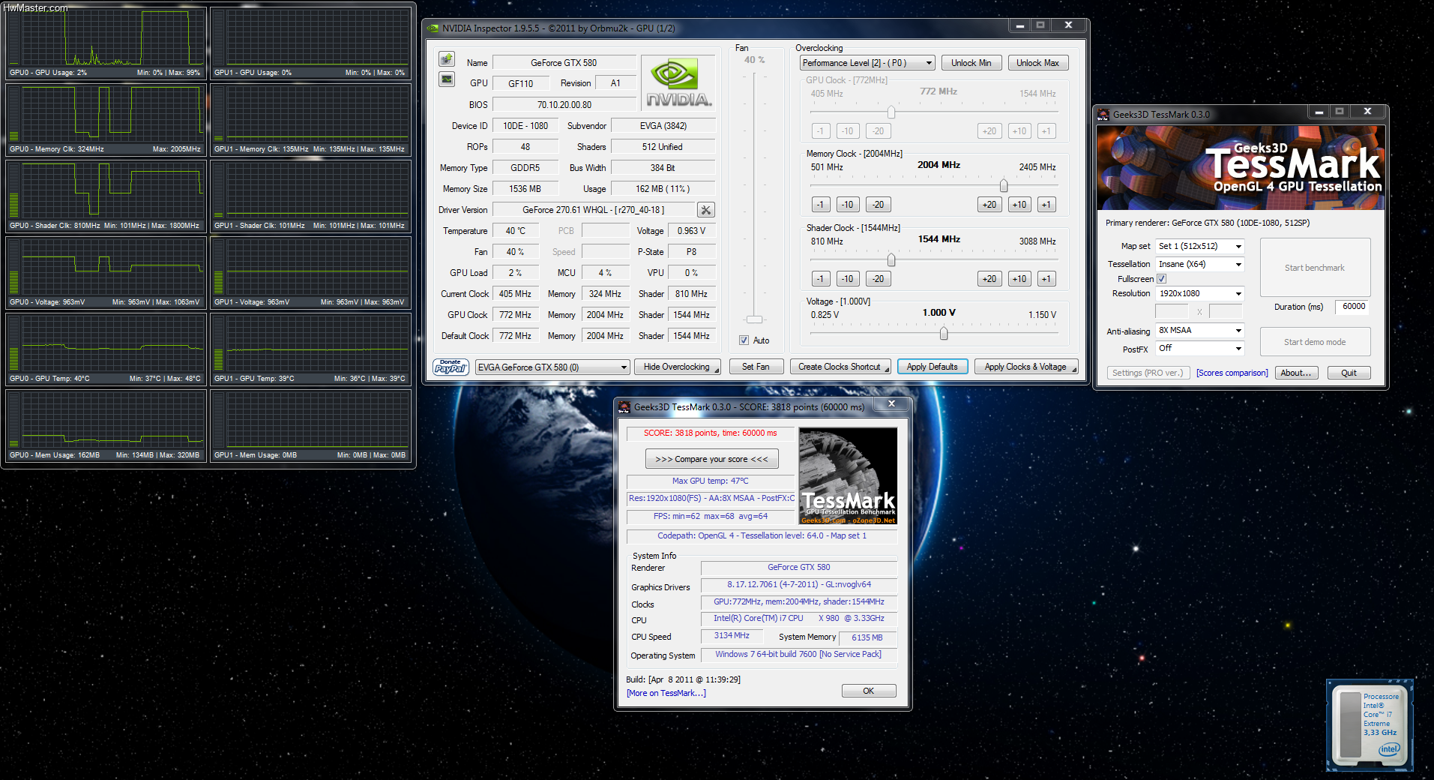
Task: Click the PayPal Donate button
Action: click(x=451, y=367)
